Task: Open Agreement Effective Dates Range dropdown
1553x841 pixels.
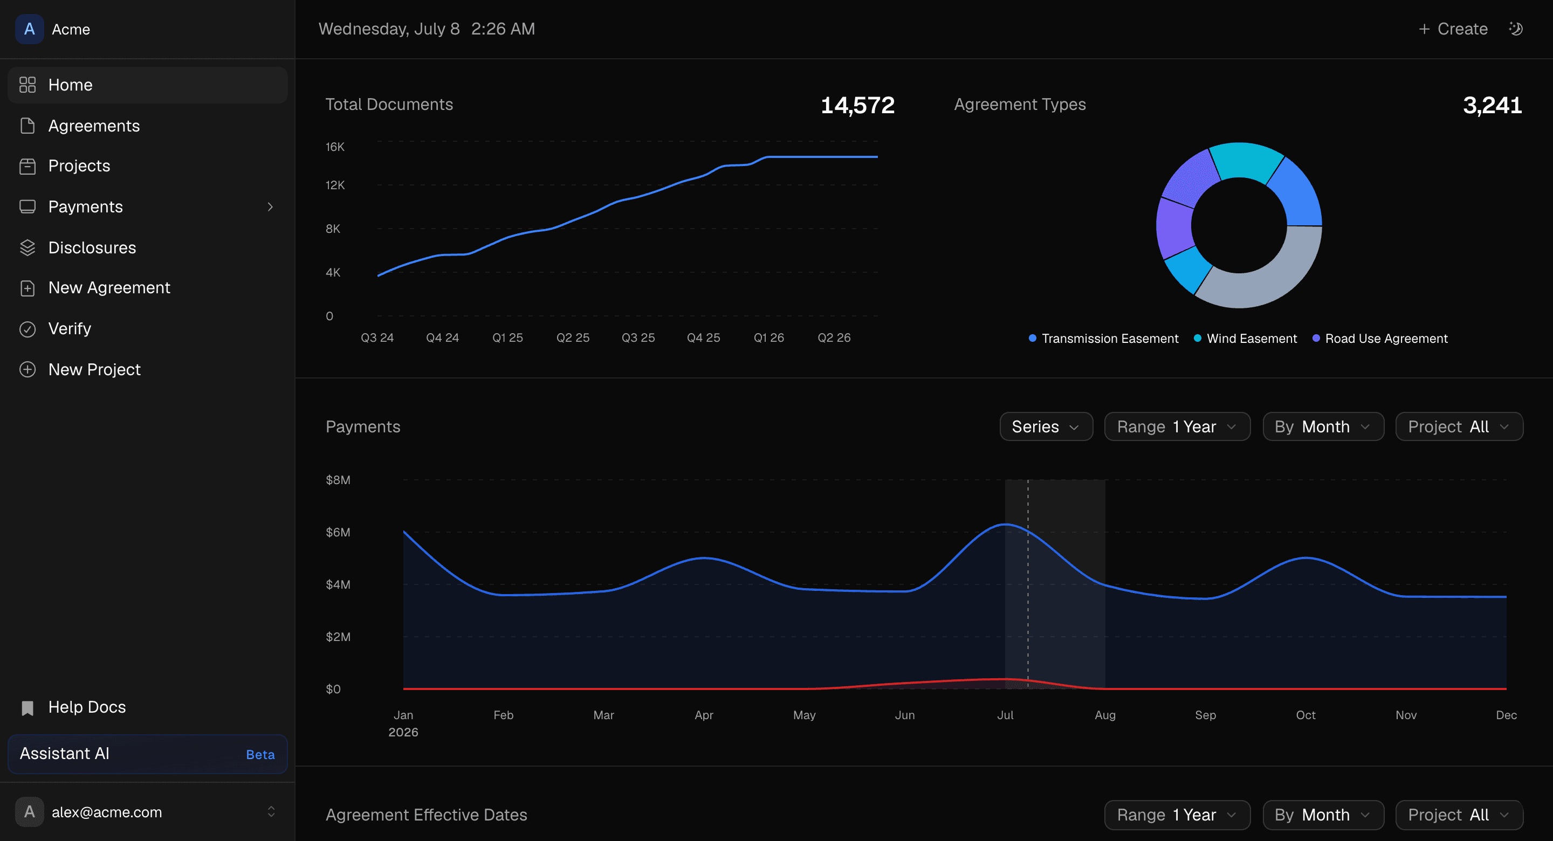Action: 1177,815
